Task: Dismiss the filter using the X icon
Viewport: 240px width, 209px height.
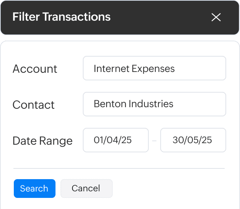Action: [x=216, y=17]
